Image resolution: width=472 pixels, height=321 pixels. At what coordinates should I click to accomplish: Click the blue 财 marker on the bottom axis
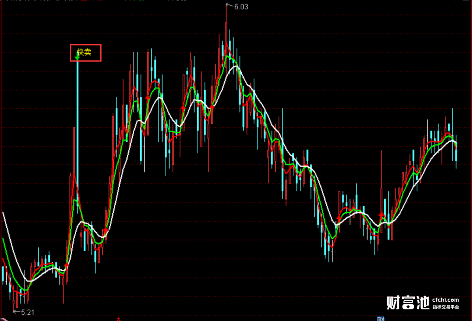[381, 319]
